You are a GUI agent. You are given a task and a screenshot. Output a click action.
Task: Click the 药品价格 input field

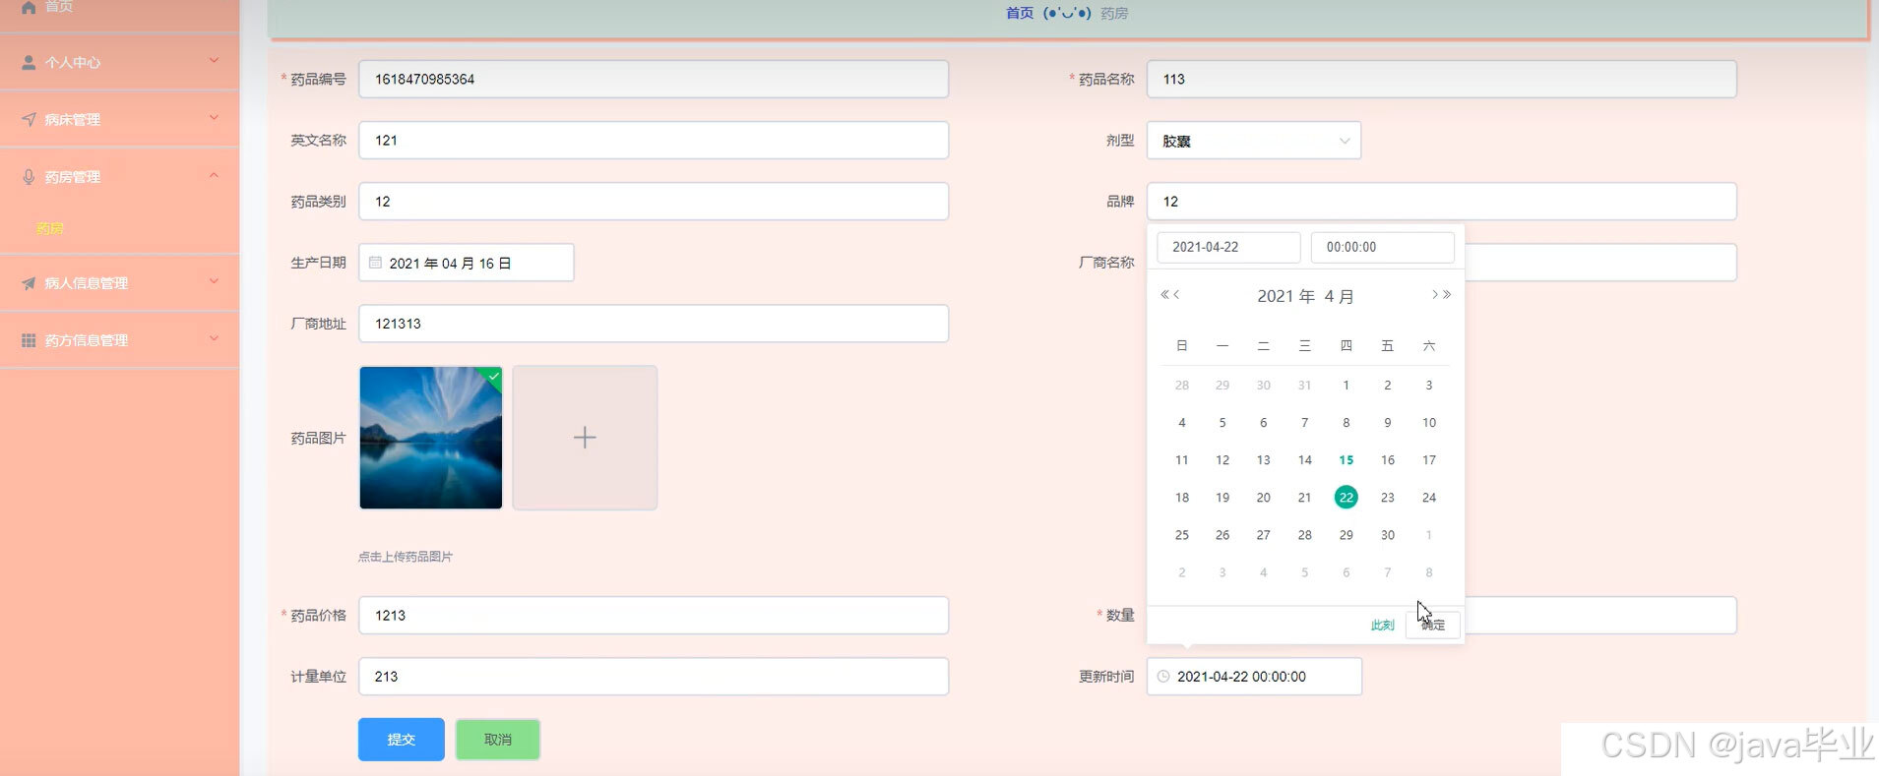click(654, 616)
